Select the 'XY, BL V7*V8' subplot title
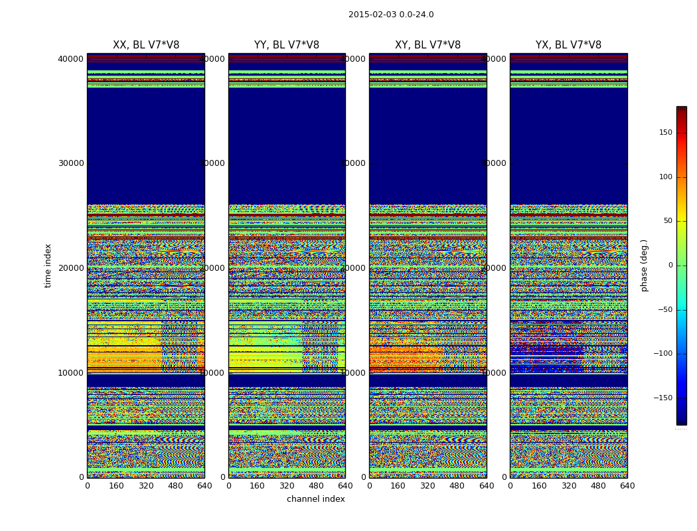Screen dimensions: 697x531 pyautogui.click(x=427, y=45)
